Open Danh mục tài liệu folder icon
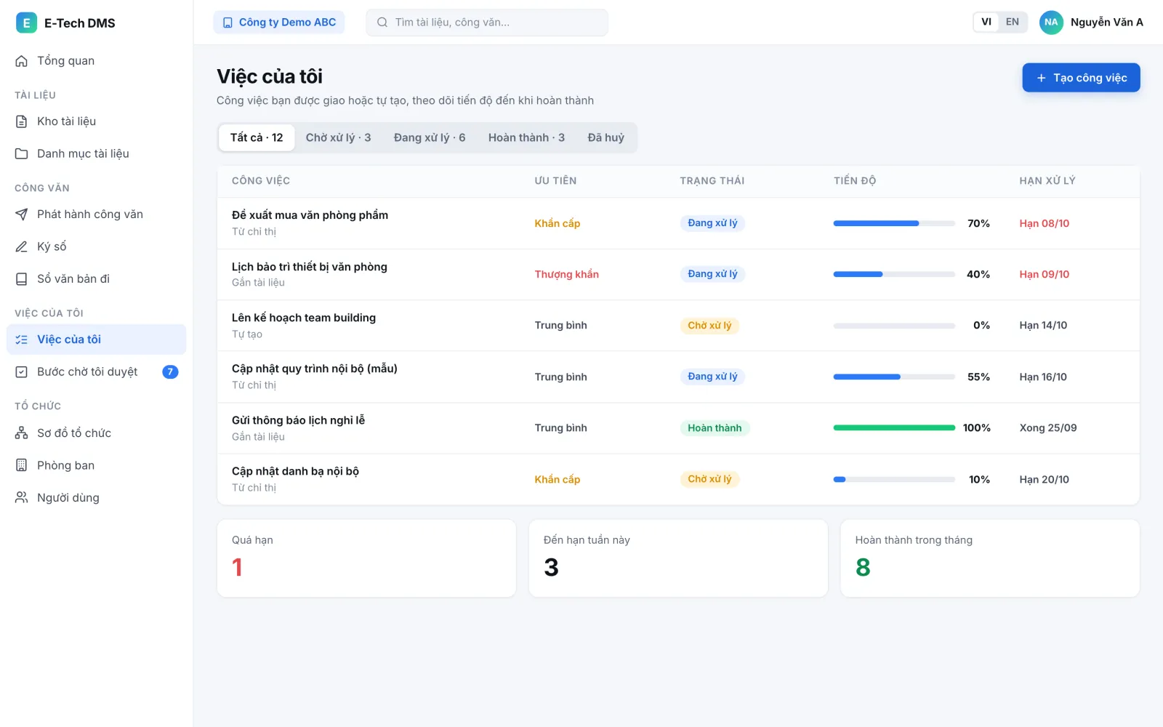The width and height of the screenshot is (1163, 727). tap(22, 153)
